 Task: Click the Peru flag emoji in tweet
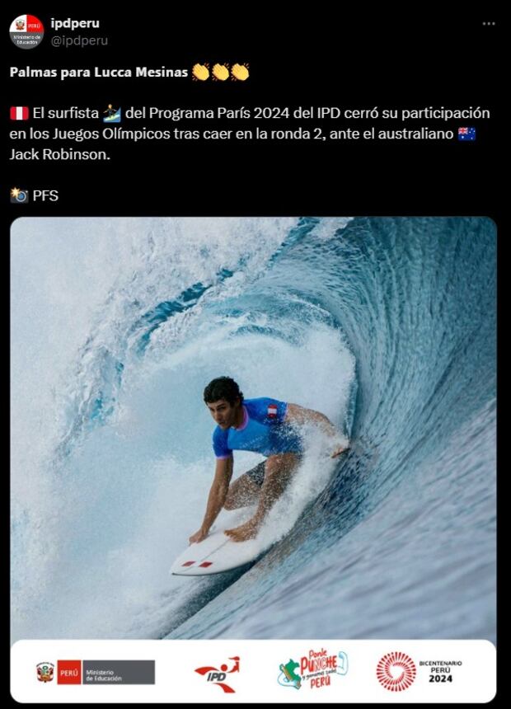pos(19,113)
